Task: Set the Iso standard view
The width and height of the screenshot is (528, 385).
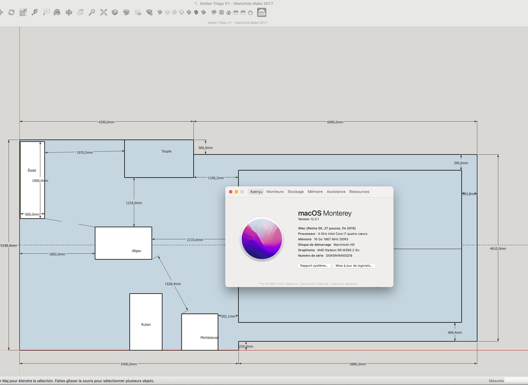Action: coord(214,12)
